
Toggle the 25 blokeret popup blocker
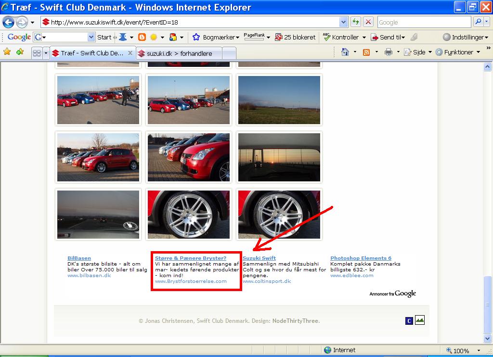(295, 37)
